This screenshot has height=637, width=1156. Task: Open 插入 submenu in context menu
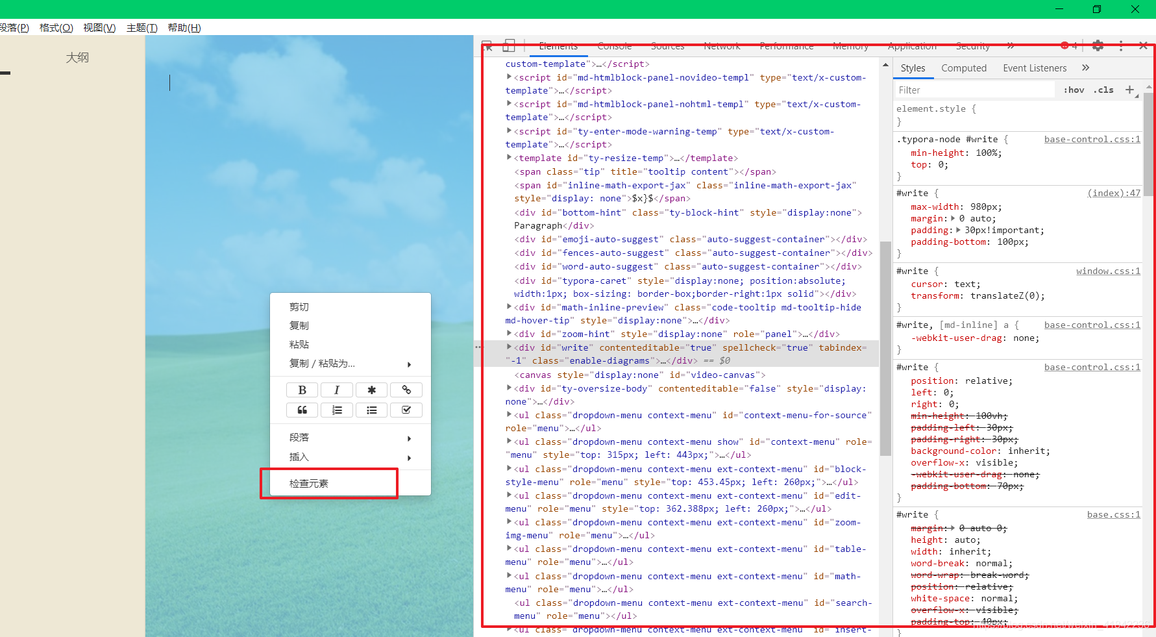[350, 457]
